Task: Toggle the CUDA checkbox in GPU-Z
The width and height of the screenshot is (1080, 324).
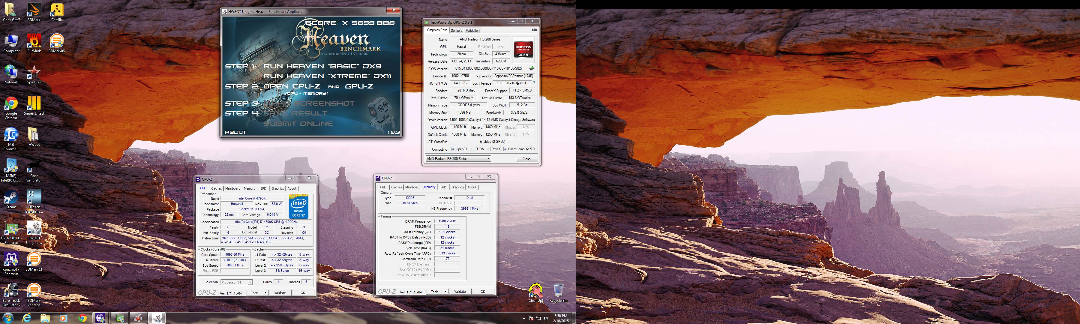Action: coord(472,149)
